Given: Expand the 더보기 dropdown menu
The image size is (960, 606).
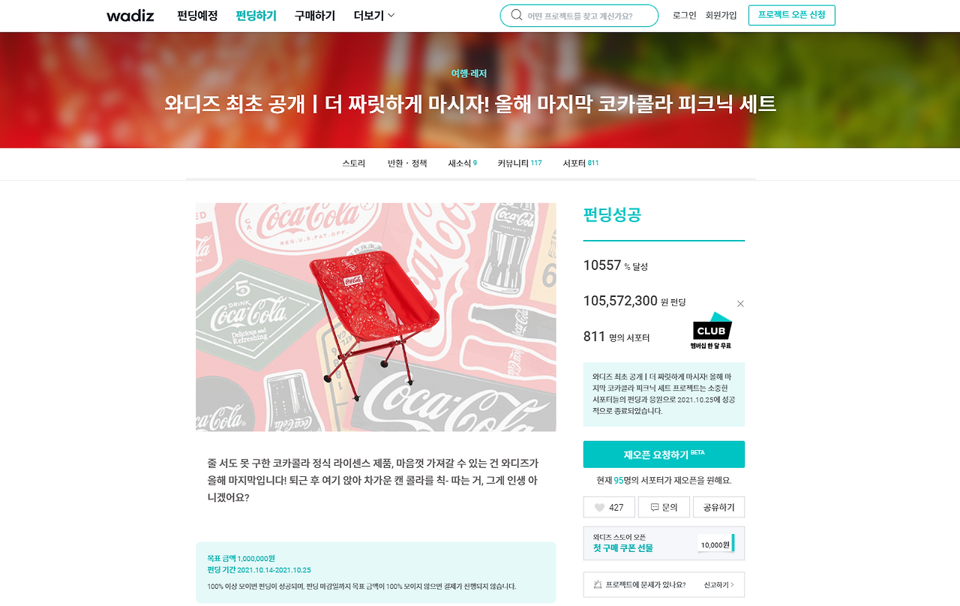Looking at the screenshot, I should (x=374, y=16).
